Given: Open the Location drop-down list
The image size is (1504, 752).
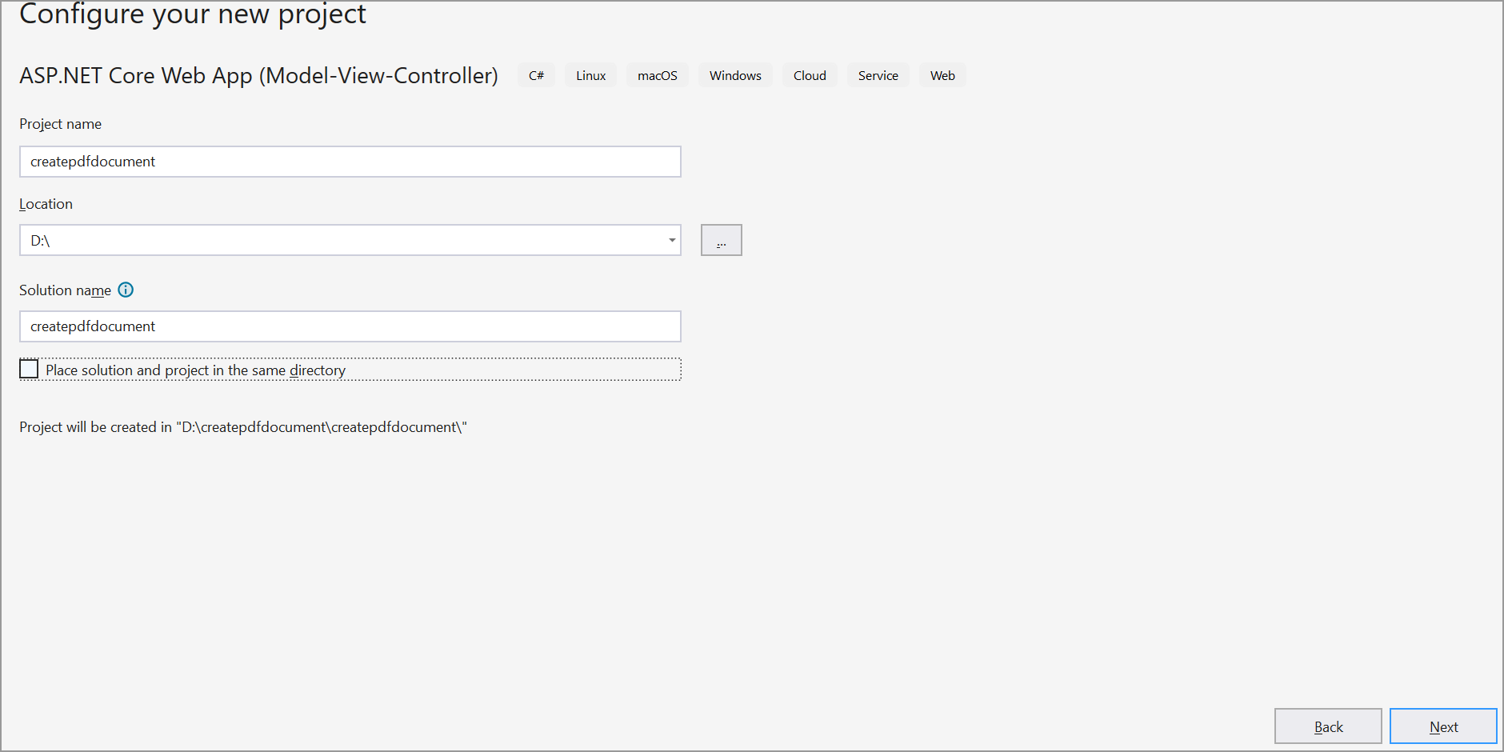Looking at the screenshot, I should pos(672,240).
